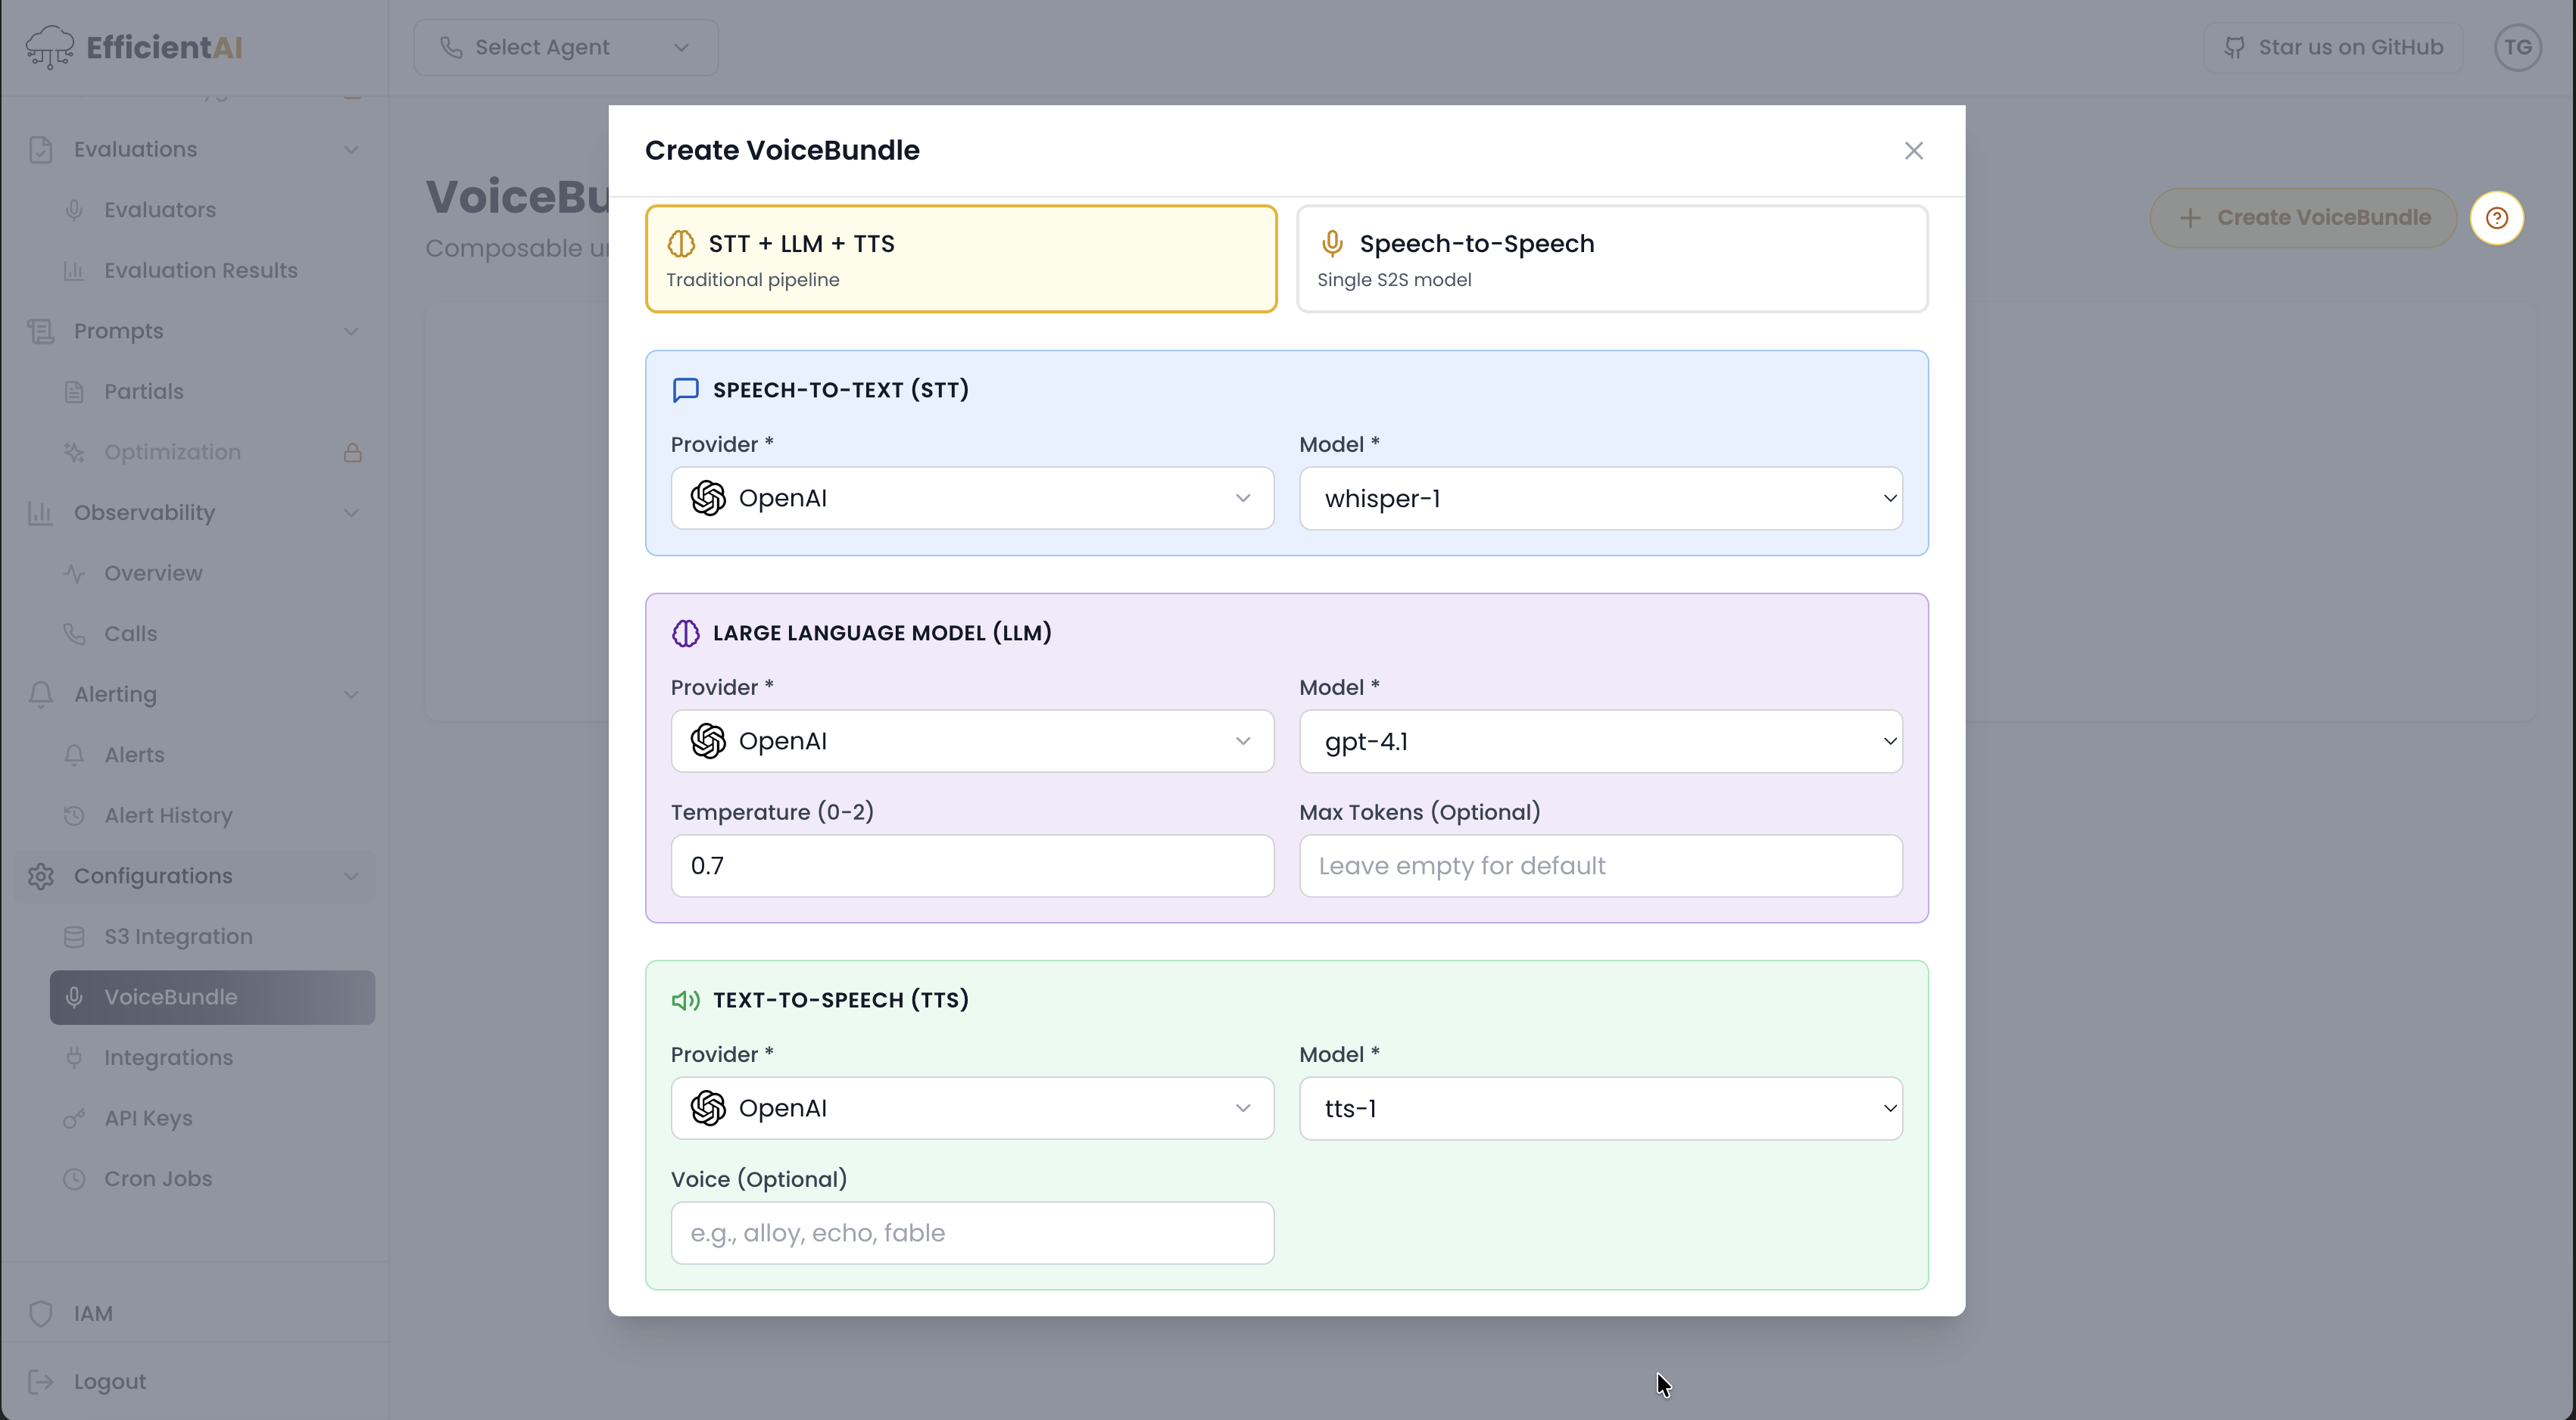This screenshot has height=1420, width=2576.
Task: Click the GitHub icon in header
Action: click(2234, 48)
